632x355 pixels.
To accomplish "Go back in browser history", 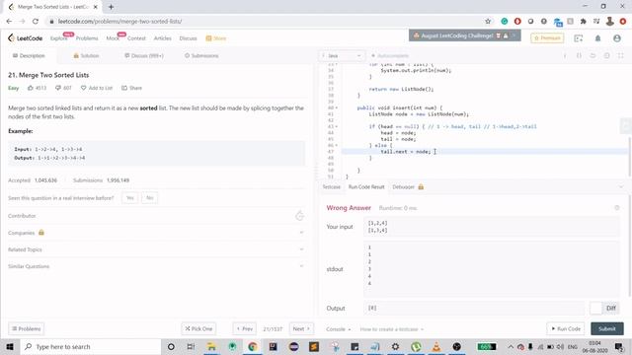I will point(9,22).
